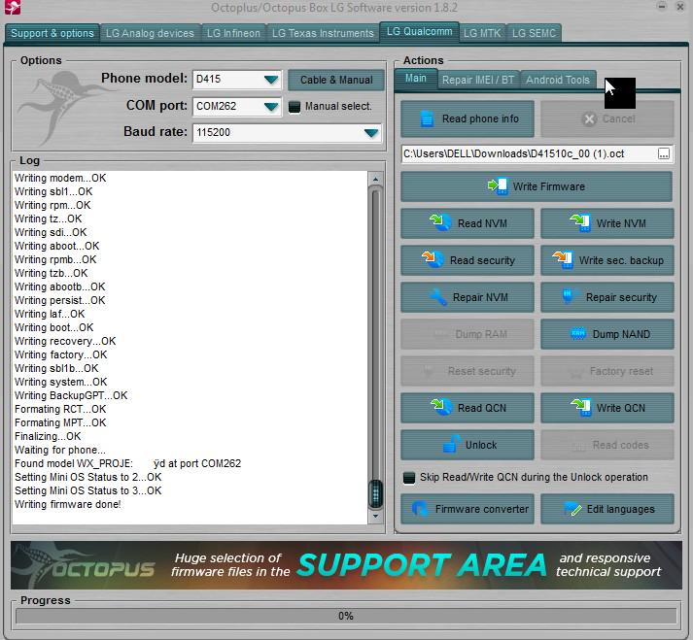Click log line 'Formating RCT...OK'
The image size is (693, 640).
(60, 409)
